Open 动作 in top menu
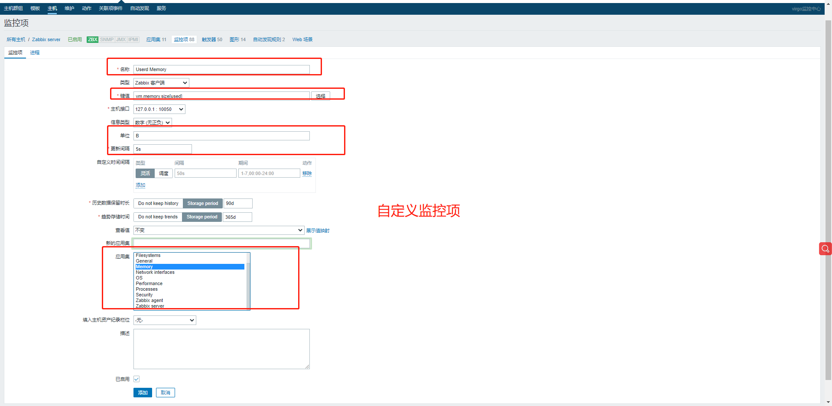 pyautogui.click(x=87, y=8)
